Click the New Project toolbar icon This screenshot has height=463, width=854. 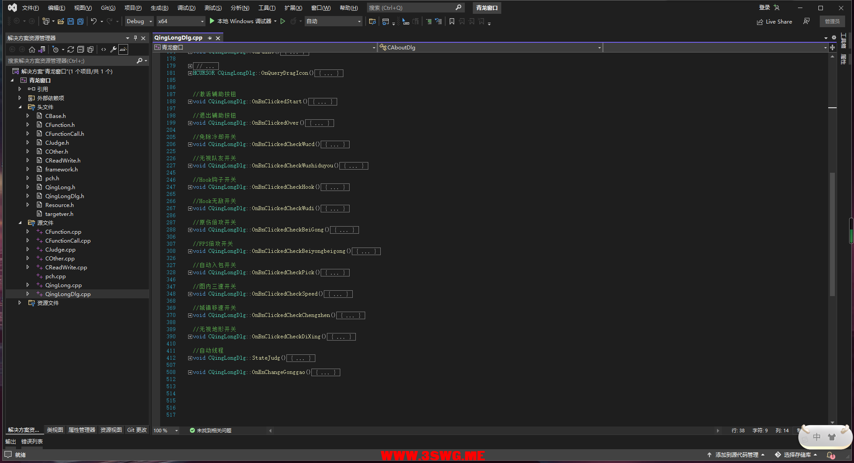click(x=45, y=21)
